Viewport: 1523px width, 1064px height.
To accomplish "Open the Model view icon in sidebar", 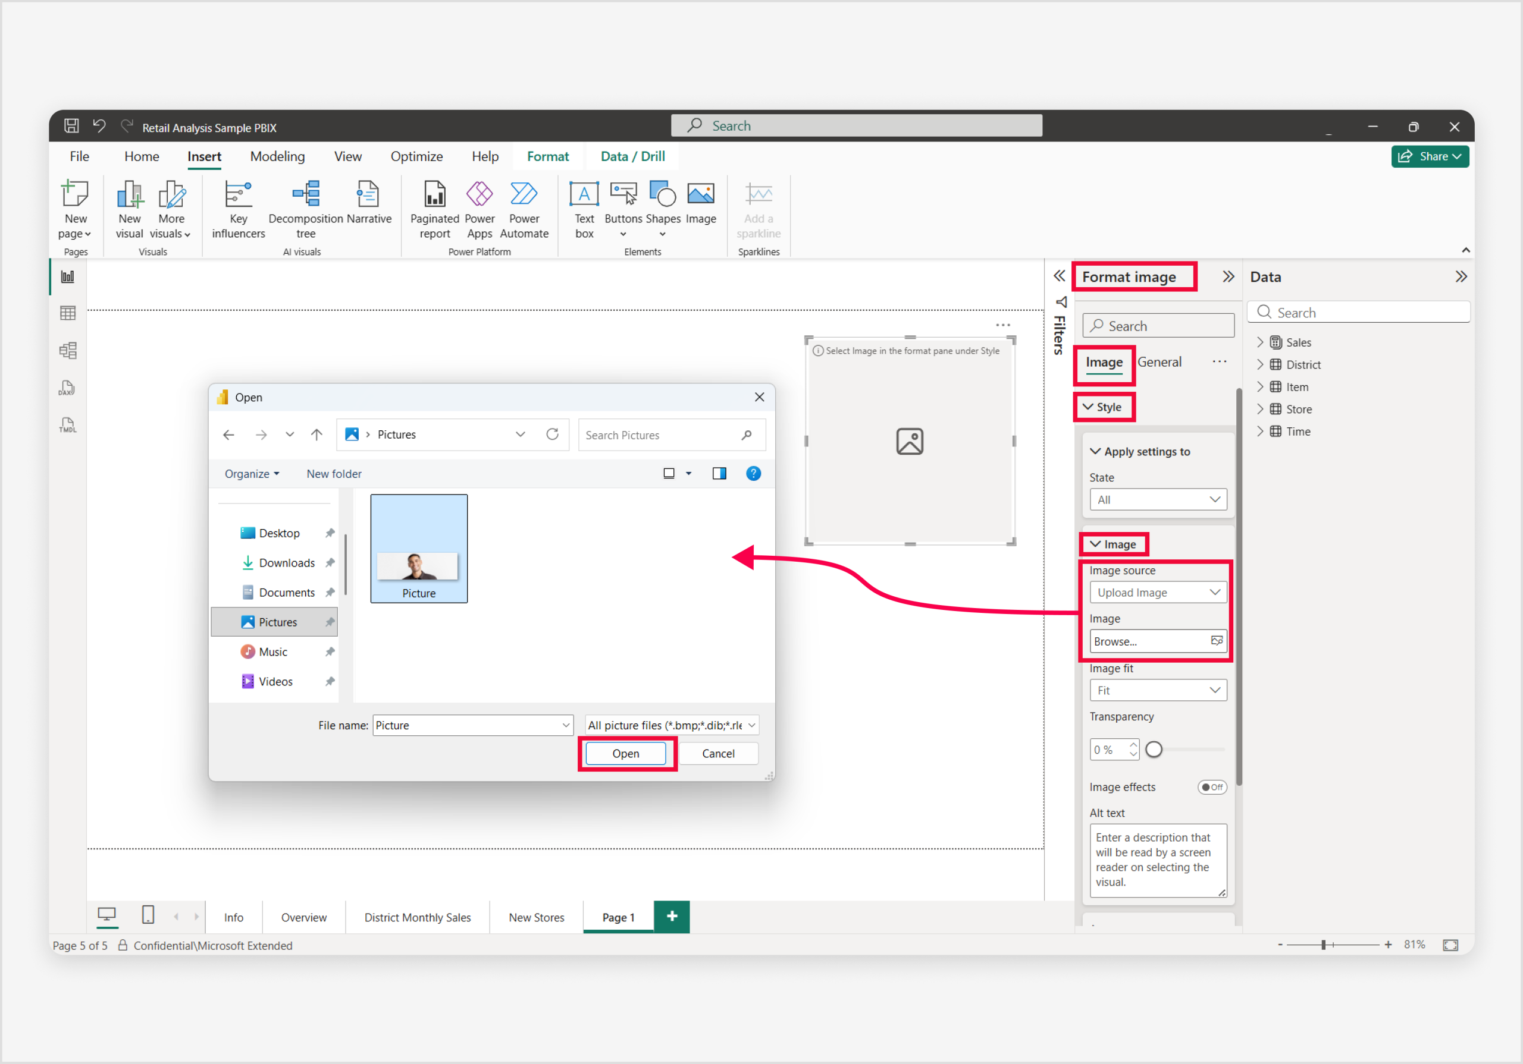I will point(68,351).
